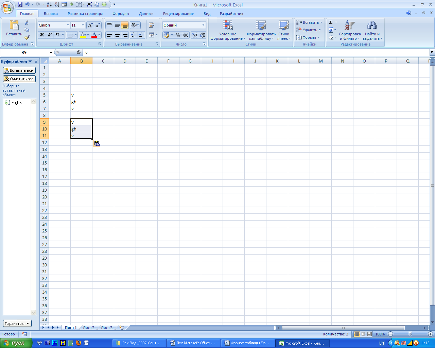Open Conditional Formatting menu
The width and height of the screenshot is (435, 348).
tap(227, 31)
